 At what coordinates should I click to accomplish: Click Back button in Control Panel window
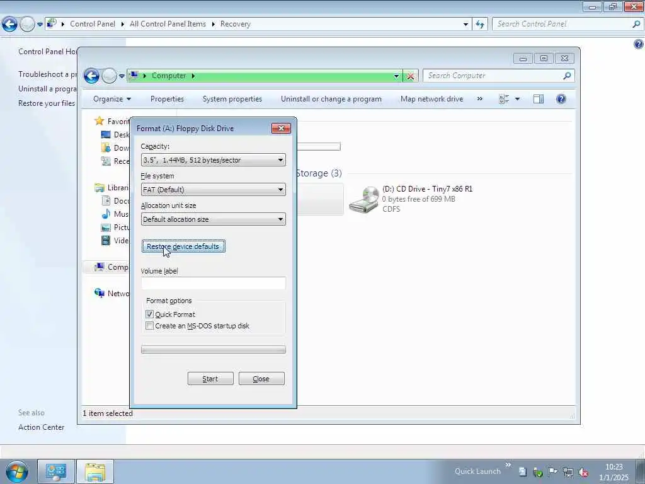click(9, 25)
